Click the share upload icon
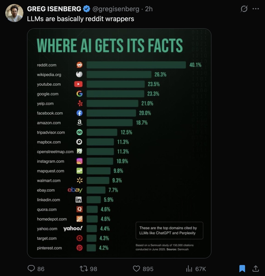 [256, 269]
